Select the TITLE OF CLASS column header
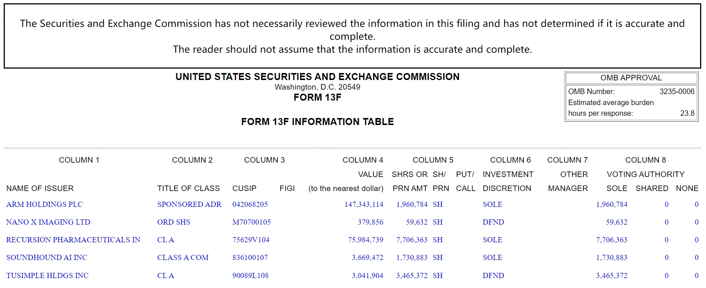706x288 pixels. (x=189, y=188)
